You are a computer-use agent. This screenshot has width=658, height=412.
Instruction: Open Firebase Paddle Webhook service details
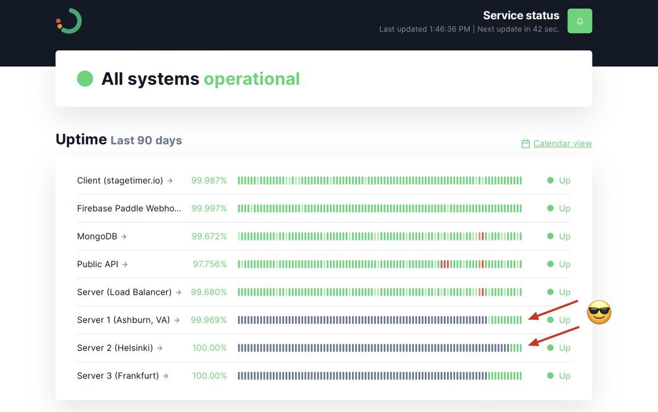click(129, 209)
